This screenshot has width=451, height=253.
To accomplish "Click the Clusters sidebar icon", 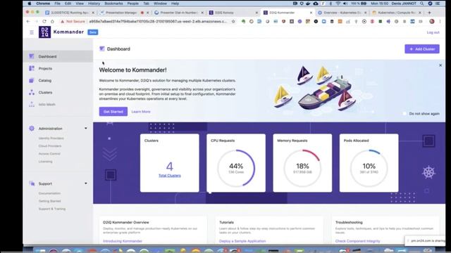I will (x=32, y=92).
